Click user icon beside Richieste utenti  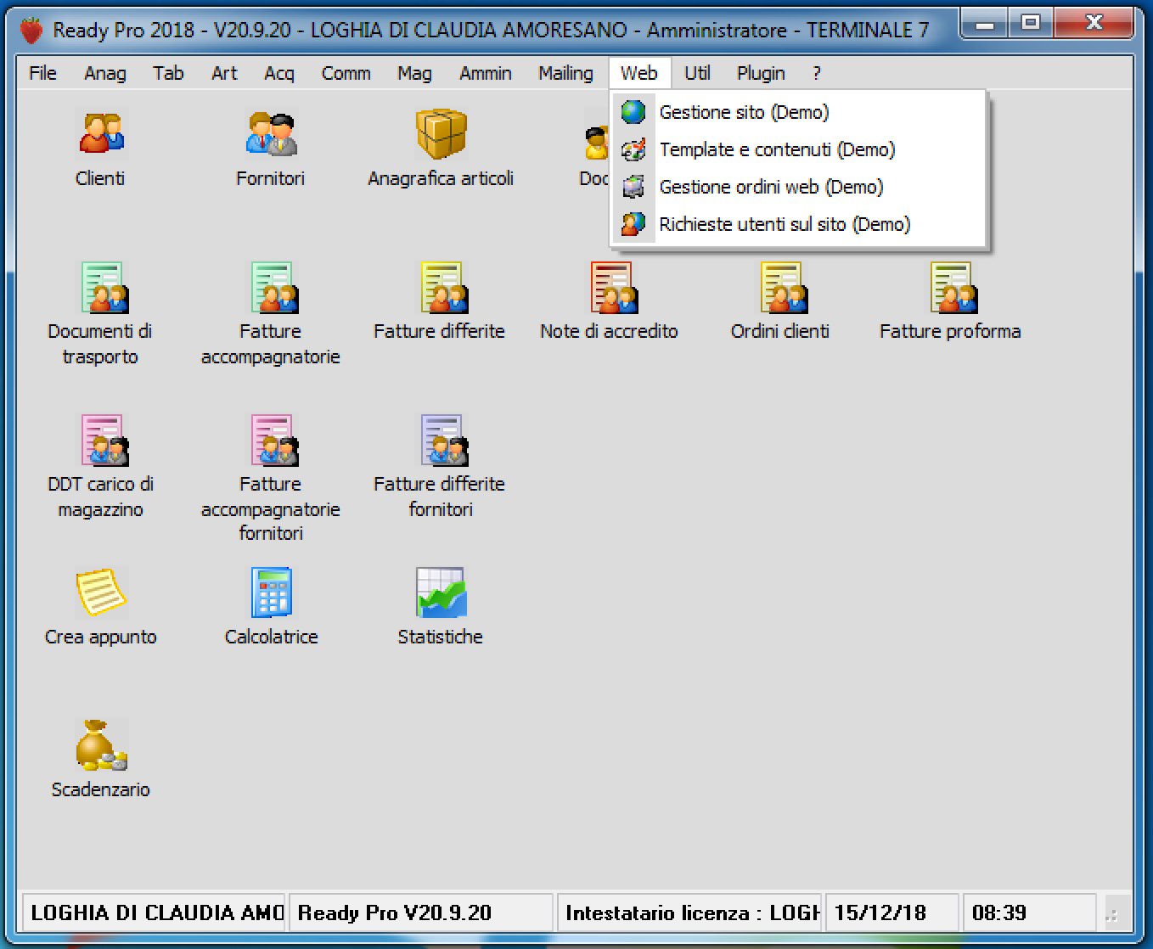(633, 224)
